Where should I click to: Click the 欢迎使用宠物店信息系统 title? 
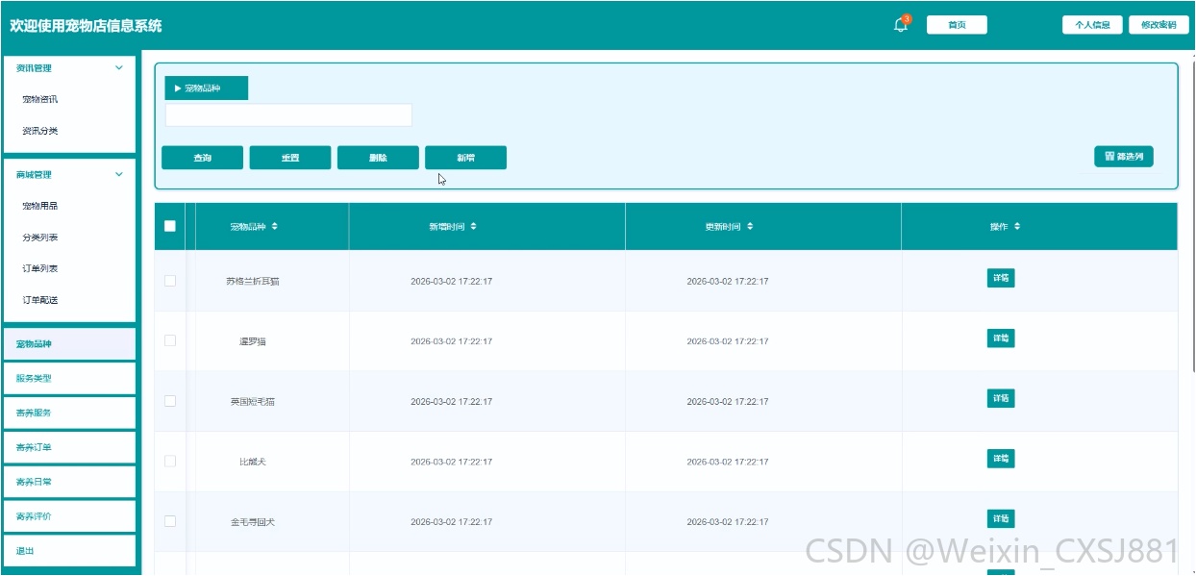point(86,26)
